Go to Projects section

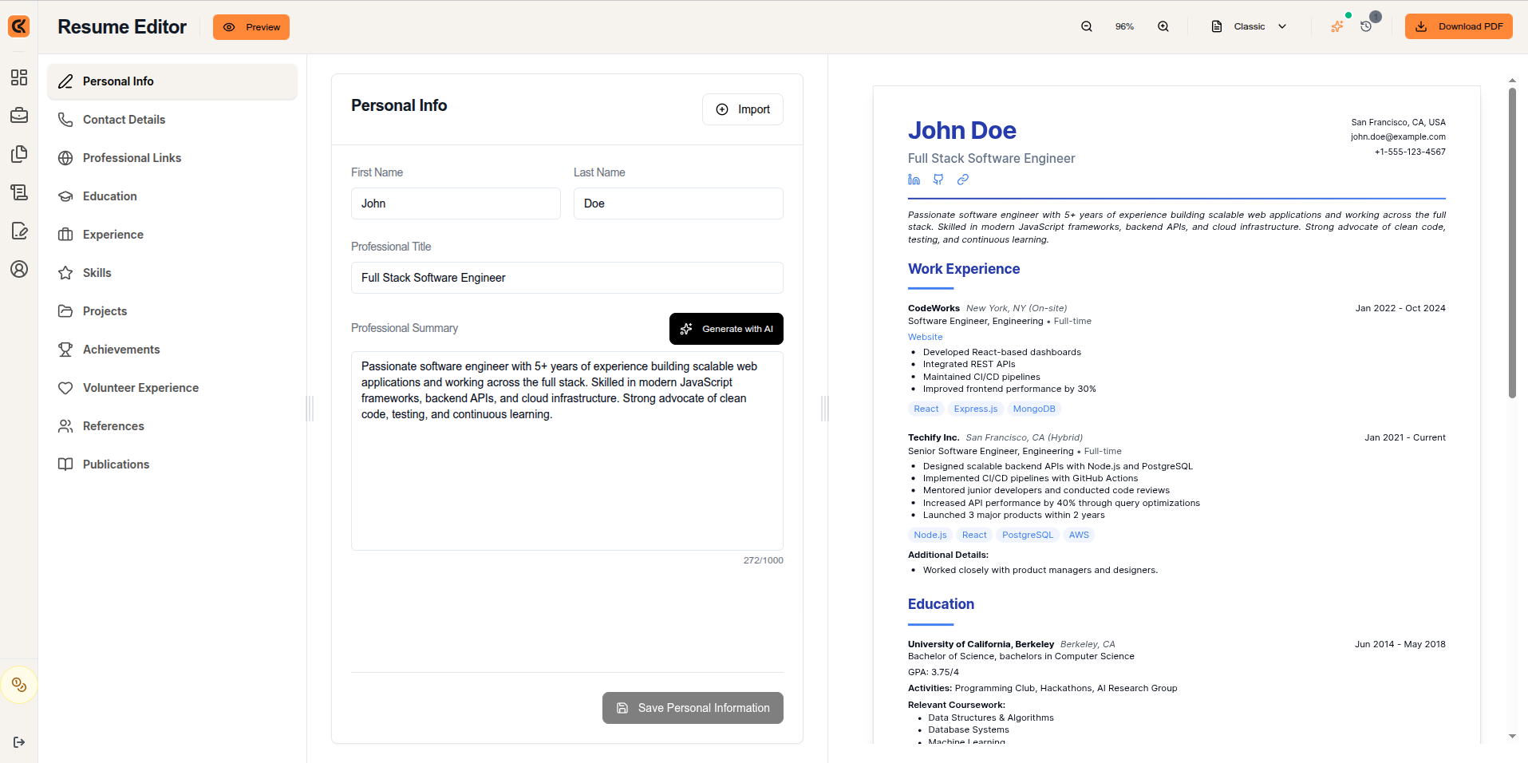172,311
